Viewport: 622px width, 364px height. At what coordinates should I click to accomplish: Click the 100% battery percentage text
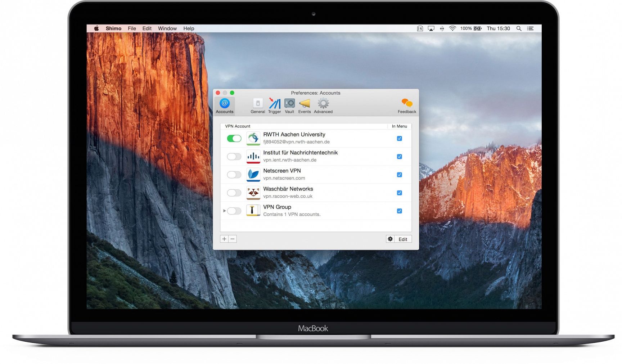(466, 28)
